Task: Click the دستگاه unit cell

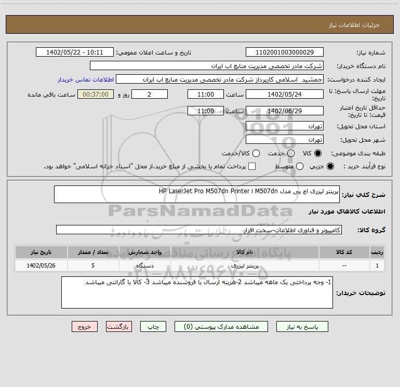Action: pos(144,265)
